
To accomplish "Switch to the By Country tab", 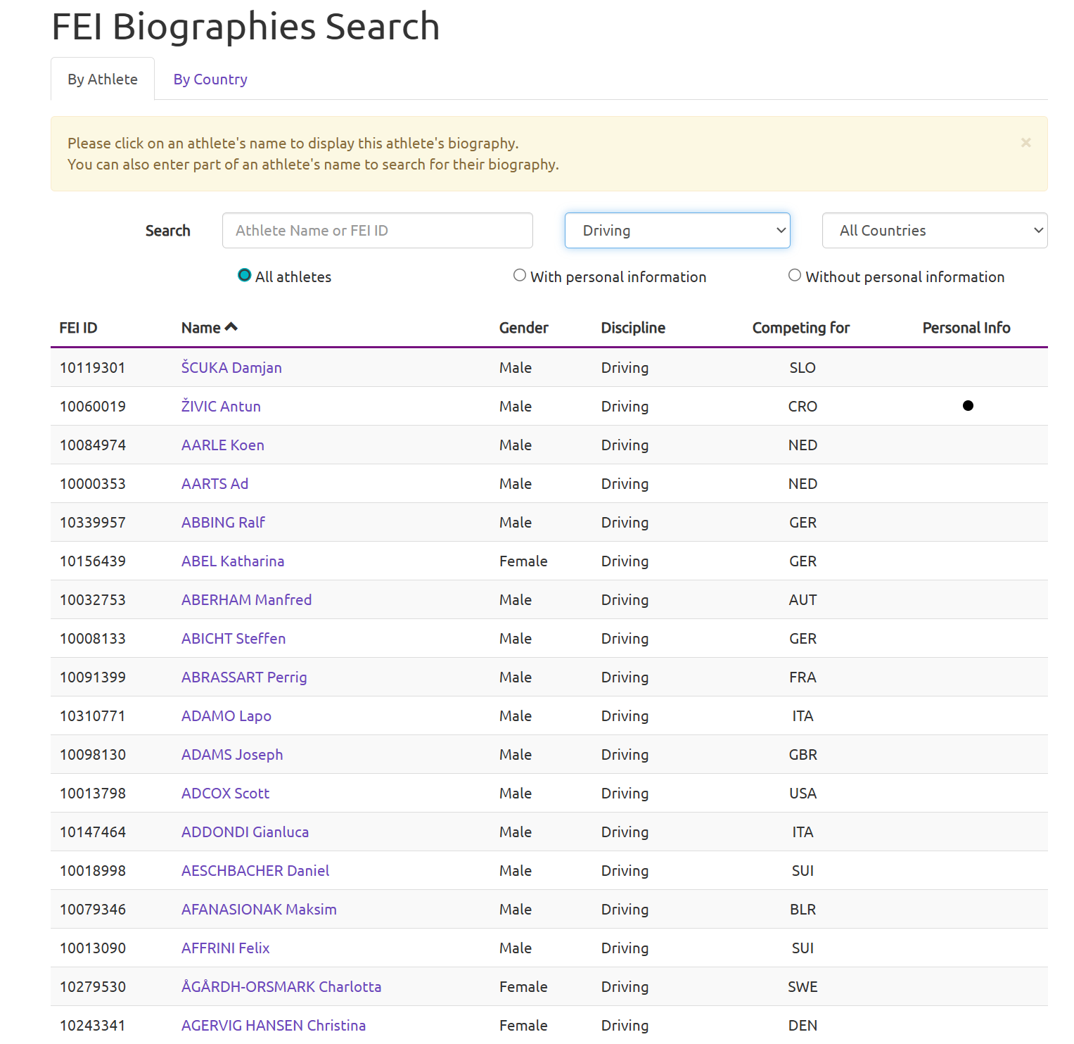I will [210, 79].
